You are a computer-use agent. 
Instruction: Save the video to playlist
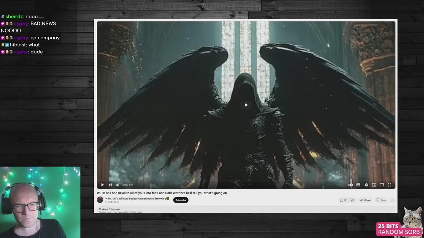[x=381, y=200]
